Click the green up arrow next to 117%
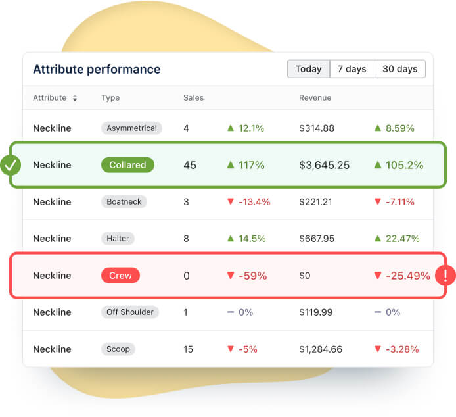 [231, 165]
